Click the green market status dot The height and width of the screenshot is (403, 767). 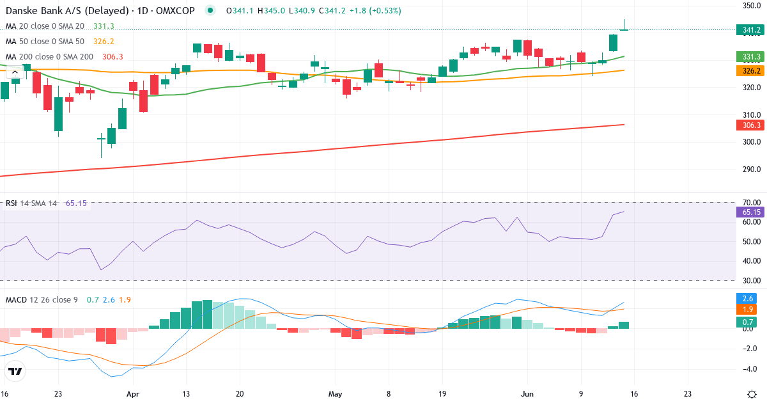[x=210, y=11]
